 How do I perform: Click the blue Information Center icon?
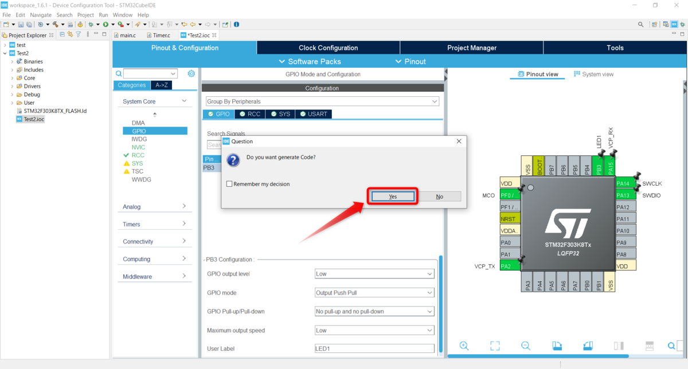(236, 25)
